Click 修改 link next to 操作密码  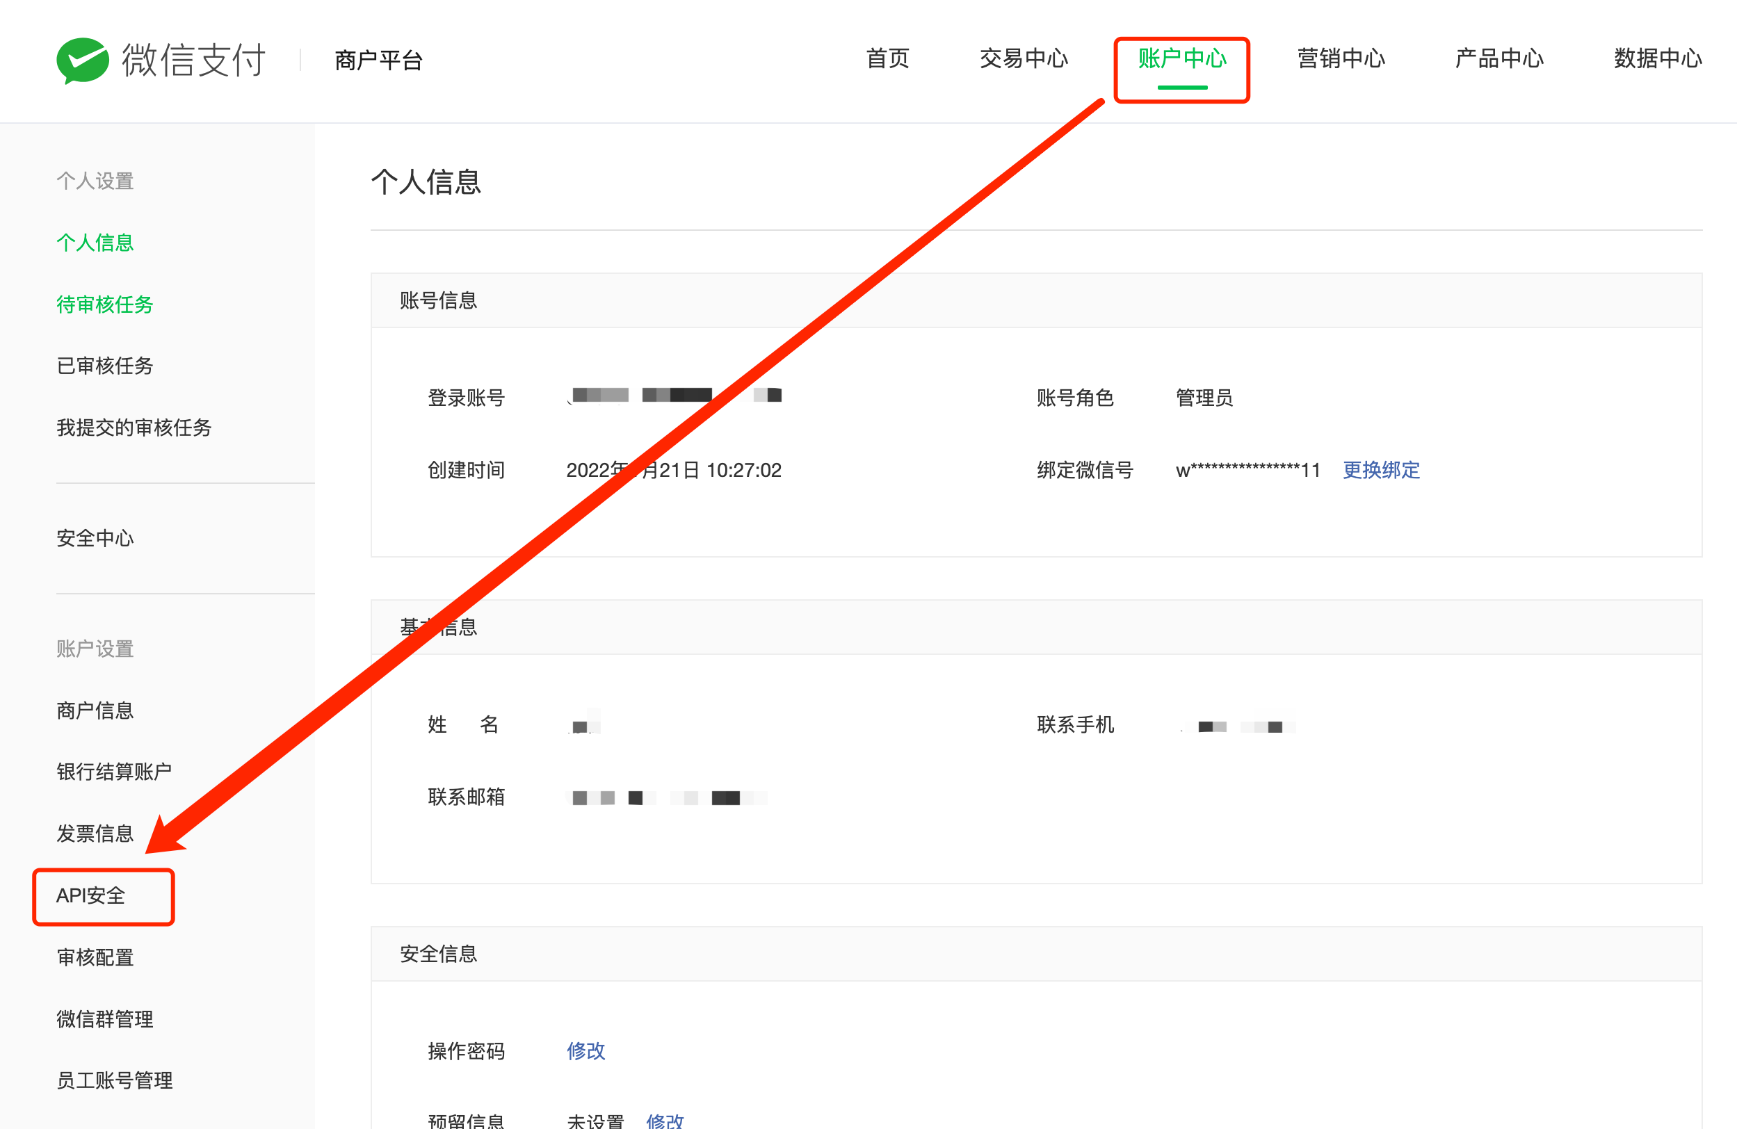coord(585,1050)
